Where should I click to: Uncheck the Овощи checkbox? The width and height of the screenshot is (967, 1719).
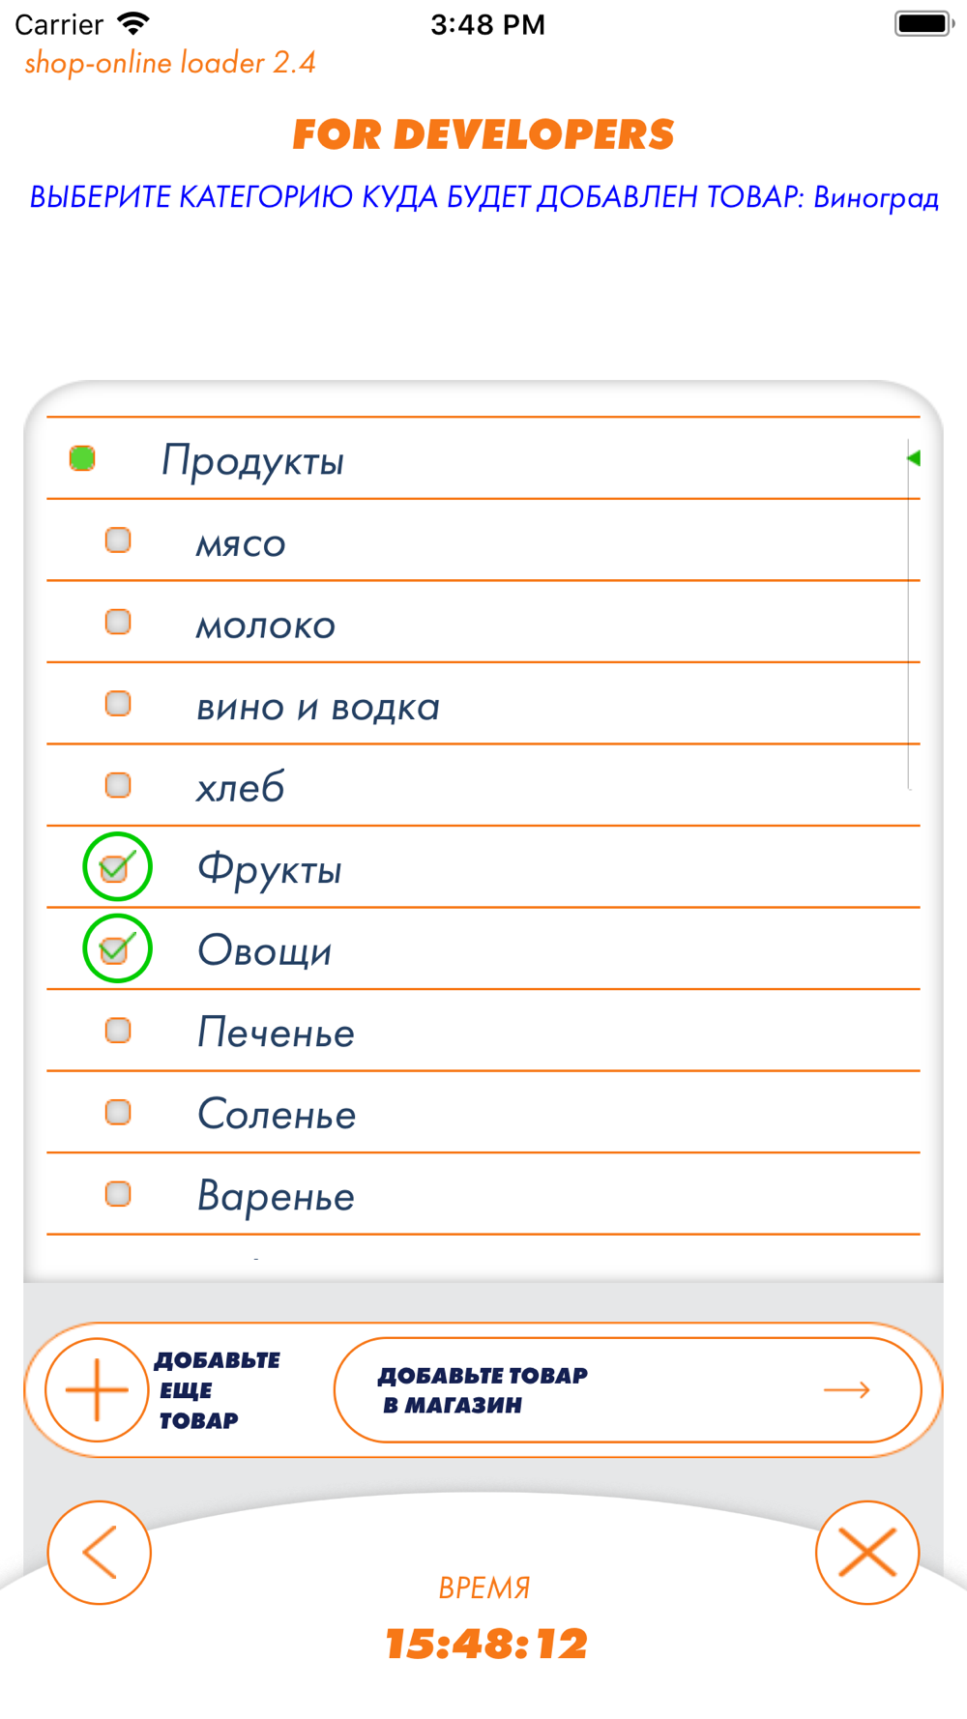point(117,948)
